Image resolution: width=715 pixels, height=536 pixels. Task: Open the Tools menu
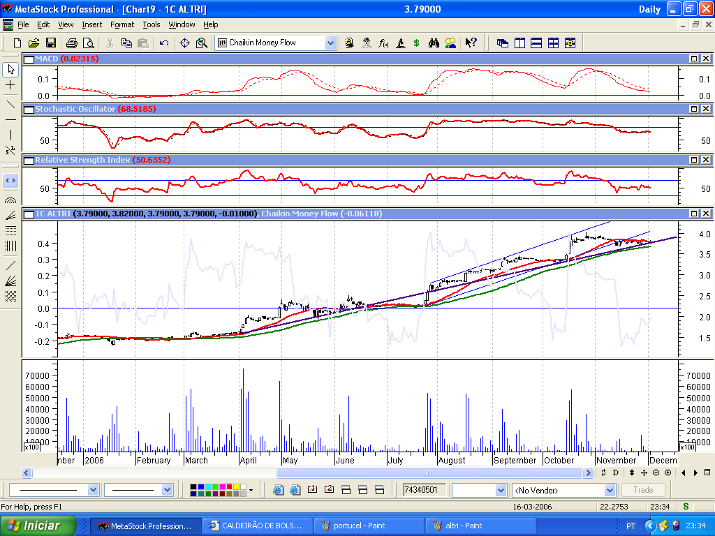pyautogui.click(x=152, y=24)
